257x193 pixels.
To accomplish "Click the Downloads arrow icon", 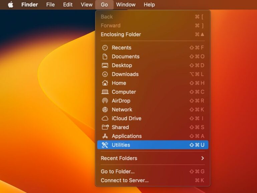I will point(105,74).
